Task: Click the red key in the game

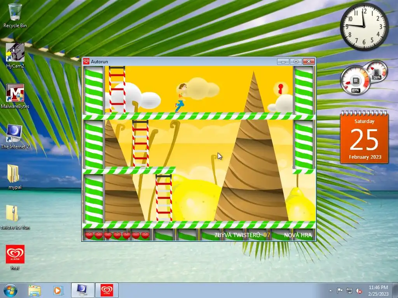Action: [281, 89]
